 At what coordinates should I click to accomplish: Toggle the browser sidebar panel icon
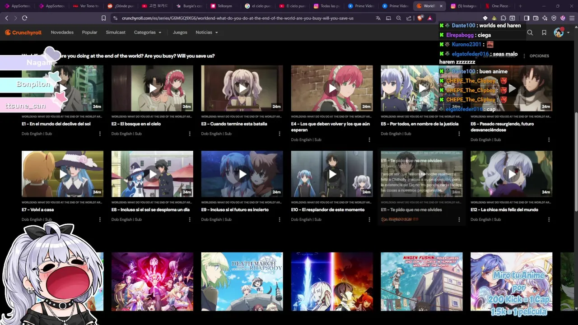[x=527, y=18]
